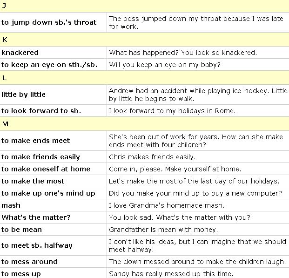Click the K section header

144,40
